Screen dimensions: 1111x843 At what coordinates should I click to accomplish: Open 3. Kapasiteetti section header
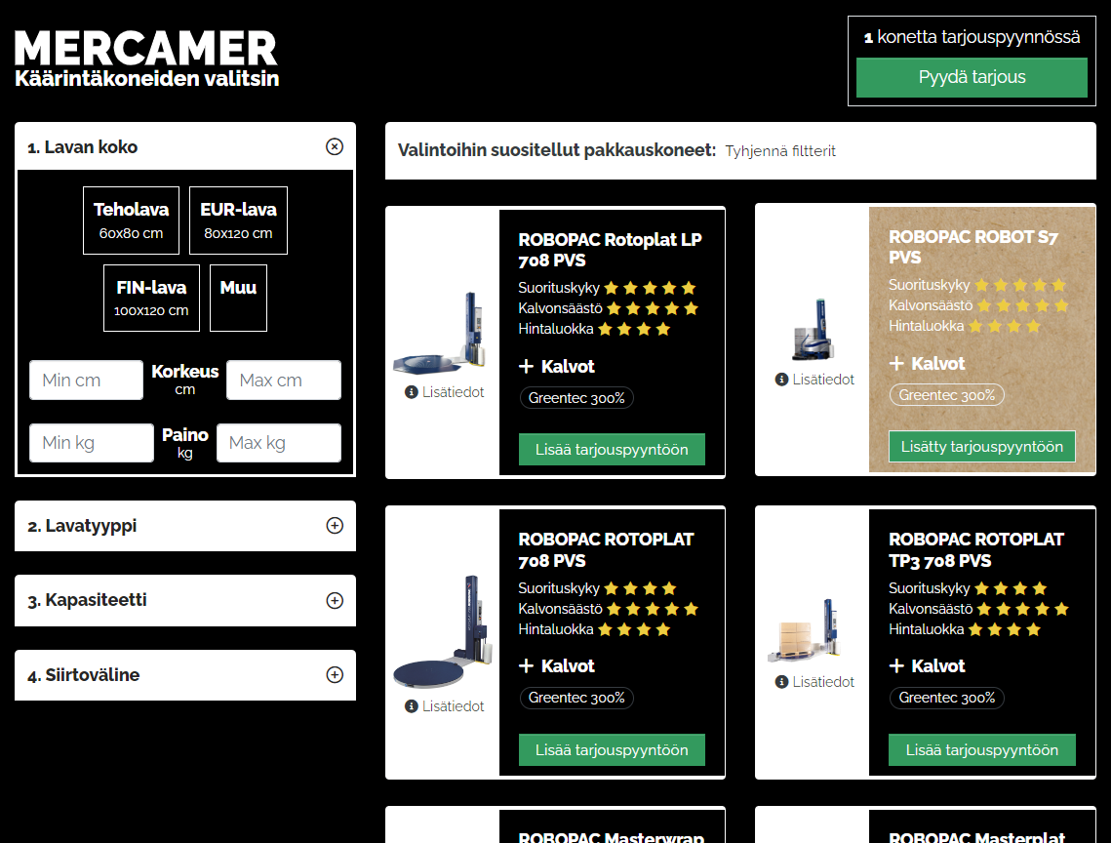(x=185, y=600)
